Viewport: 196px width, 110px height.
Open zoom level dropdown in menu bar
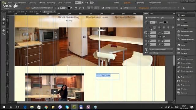[x=82, y=3]
